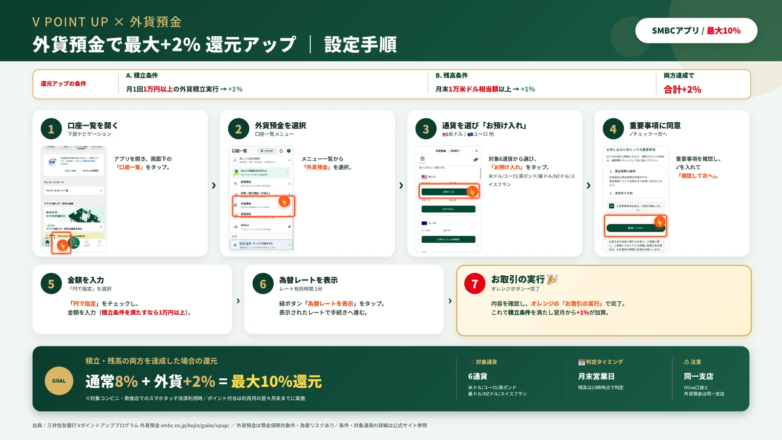The width and height of the screenshot is (782, 440).
Task: Click the refresh icon in 口座一覧 header
Action: [x=282, y=151]
